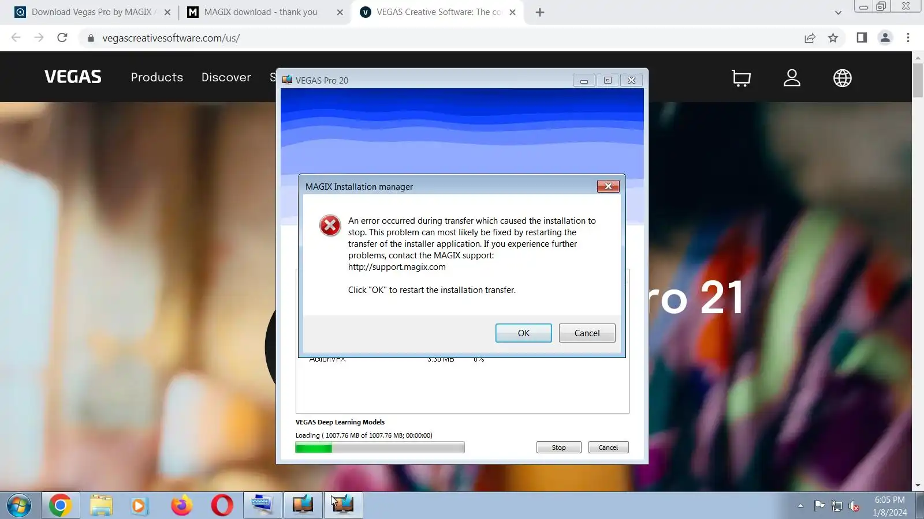Click the page scrollbar up arrow
The width and height of the screenshot is (924, 519).
(x=918, y=58)
